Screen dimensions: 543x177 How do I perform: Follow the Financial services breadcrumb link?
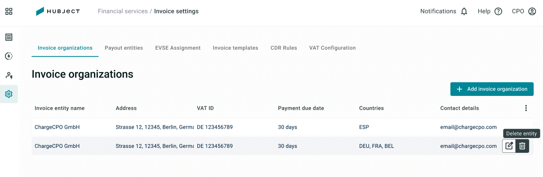tap(123, 11)
